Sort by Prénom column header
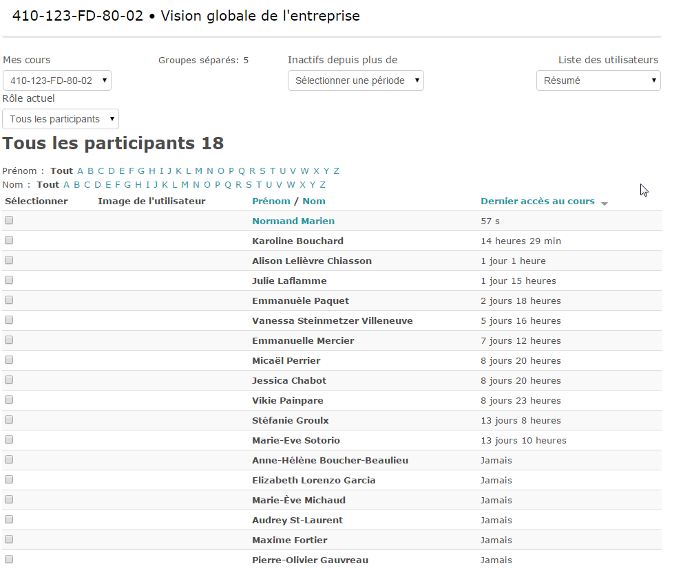Image resolution: width=683 pixels, height=568 pixels. tap(271, 201)
